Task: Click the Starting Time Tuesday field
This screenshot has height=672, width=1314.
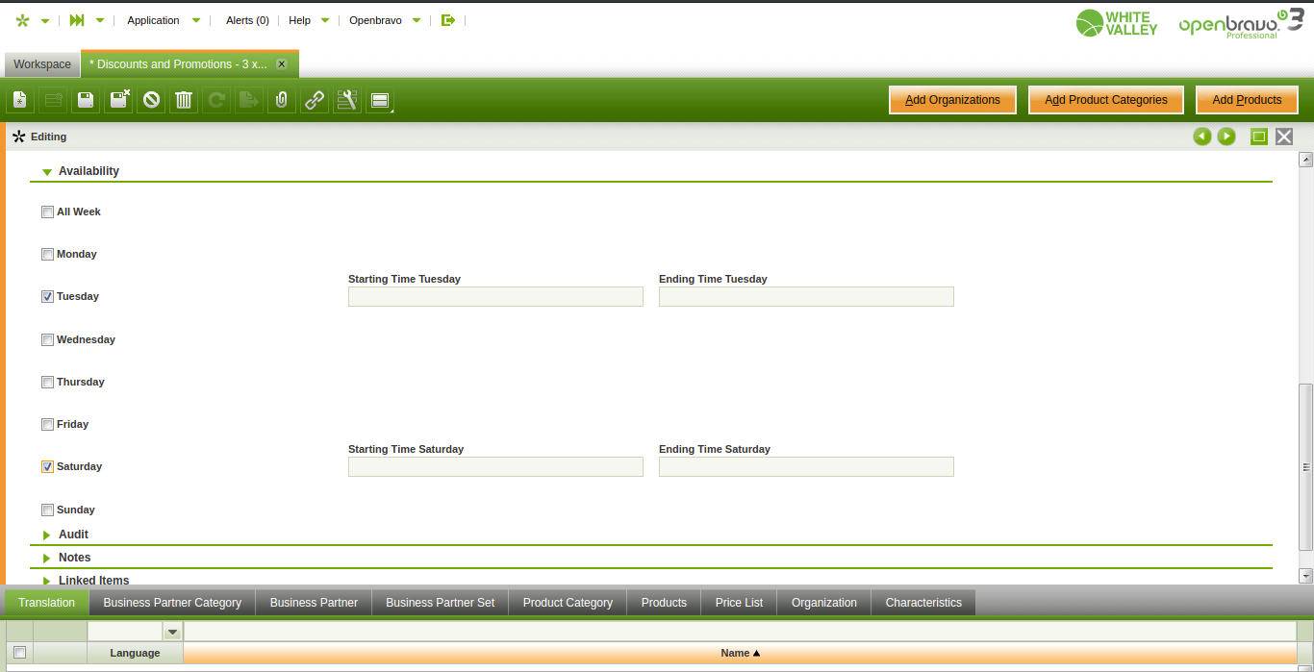Action: 495,297
